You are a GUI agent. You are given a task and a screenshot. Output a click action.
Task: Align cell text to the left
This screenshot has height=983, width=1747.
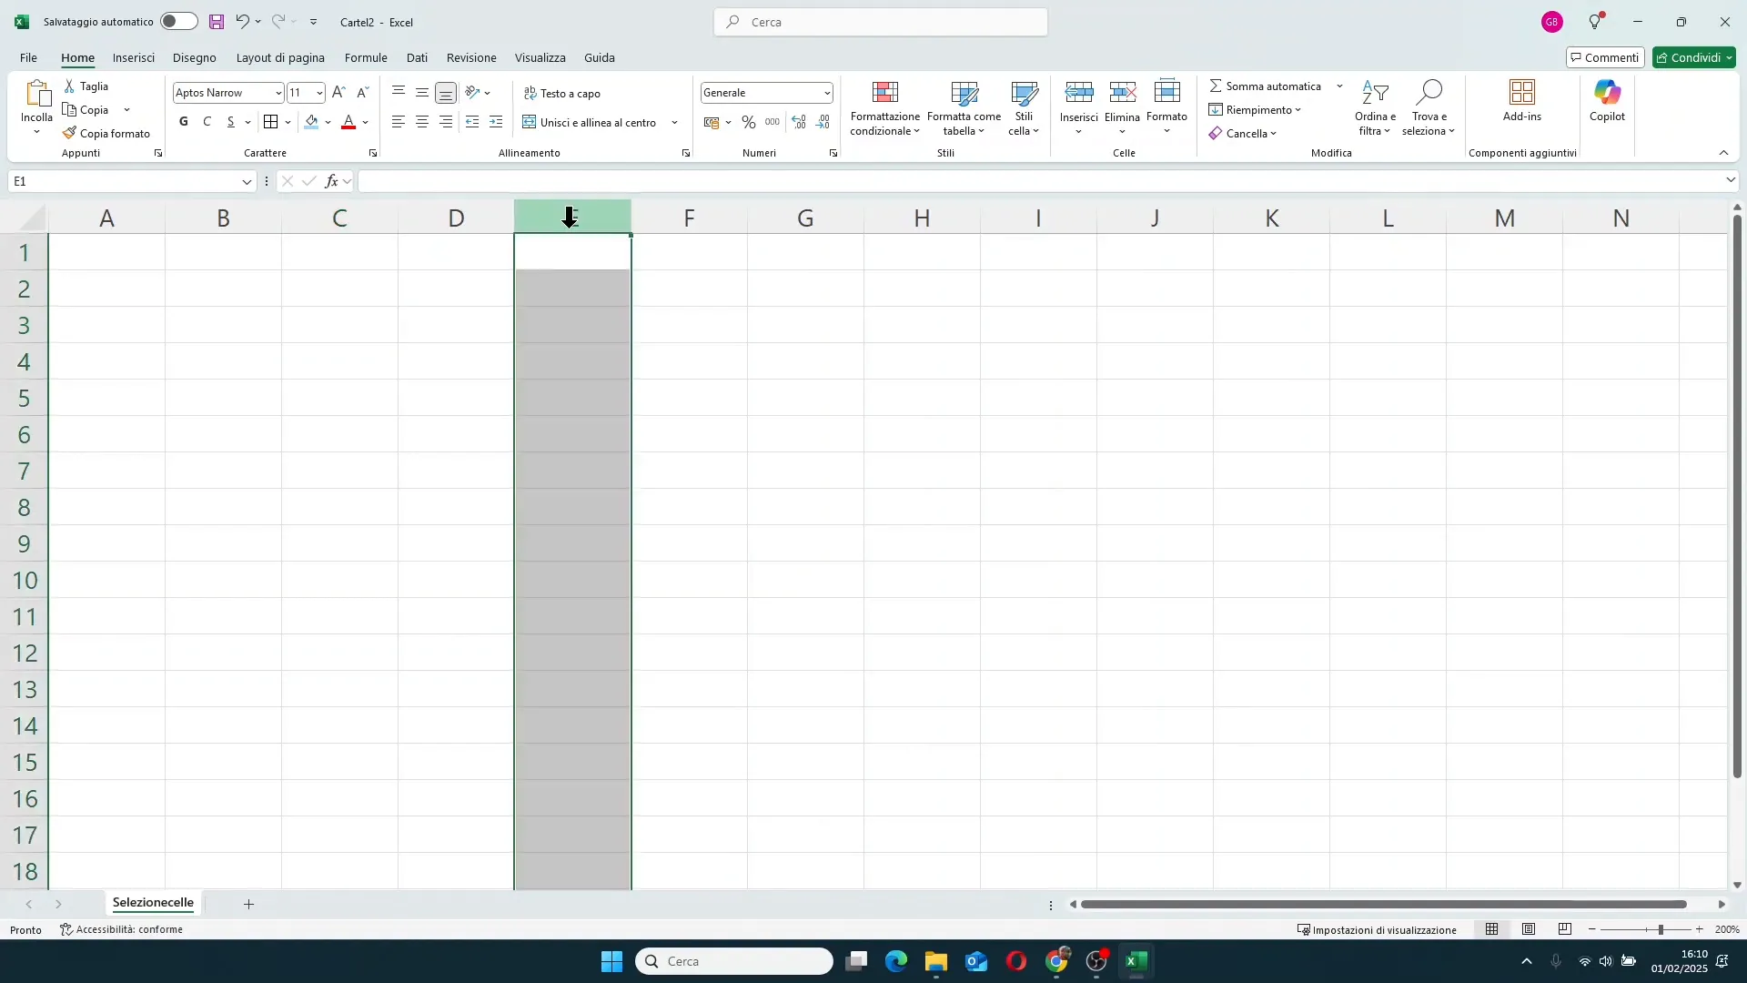(399, 122)
